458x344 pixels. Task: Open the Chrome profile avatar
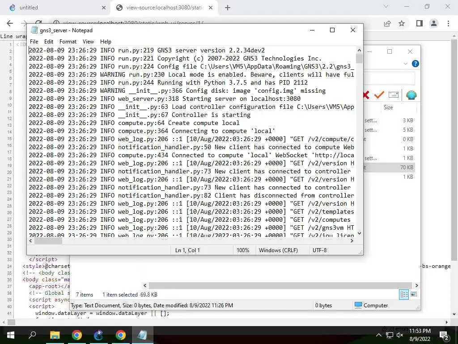click(x=434, y=23)
